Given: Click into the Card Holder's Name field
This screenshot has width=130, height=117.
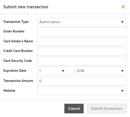Looking at the screenshot, I should pyautogui.click(x=82, y=41).
